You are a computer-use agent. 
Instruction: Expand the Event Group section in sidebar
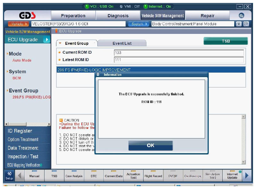23,91
